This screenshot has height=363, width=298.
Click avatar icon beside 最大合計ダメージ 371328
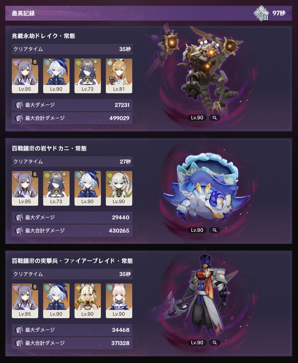(19, 343)
